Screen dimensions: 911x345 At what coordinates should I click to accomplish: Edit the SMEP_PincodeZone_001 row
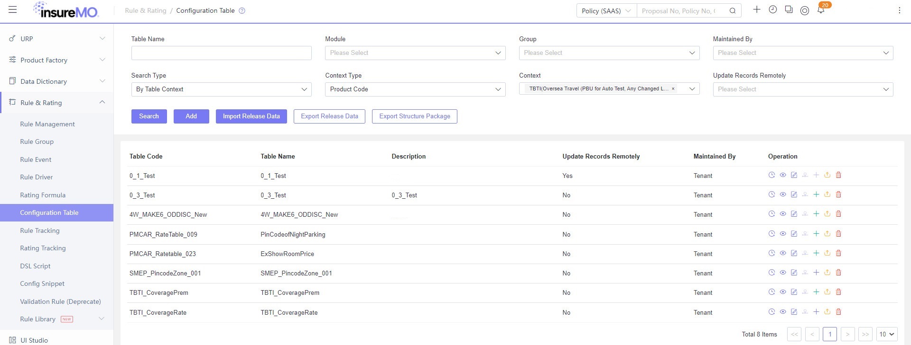[x=794, y=273]
